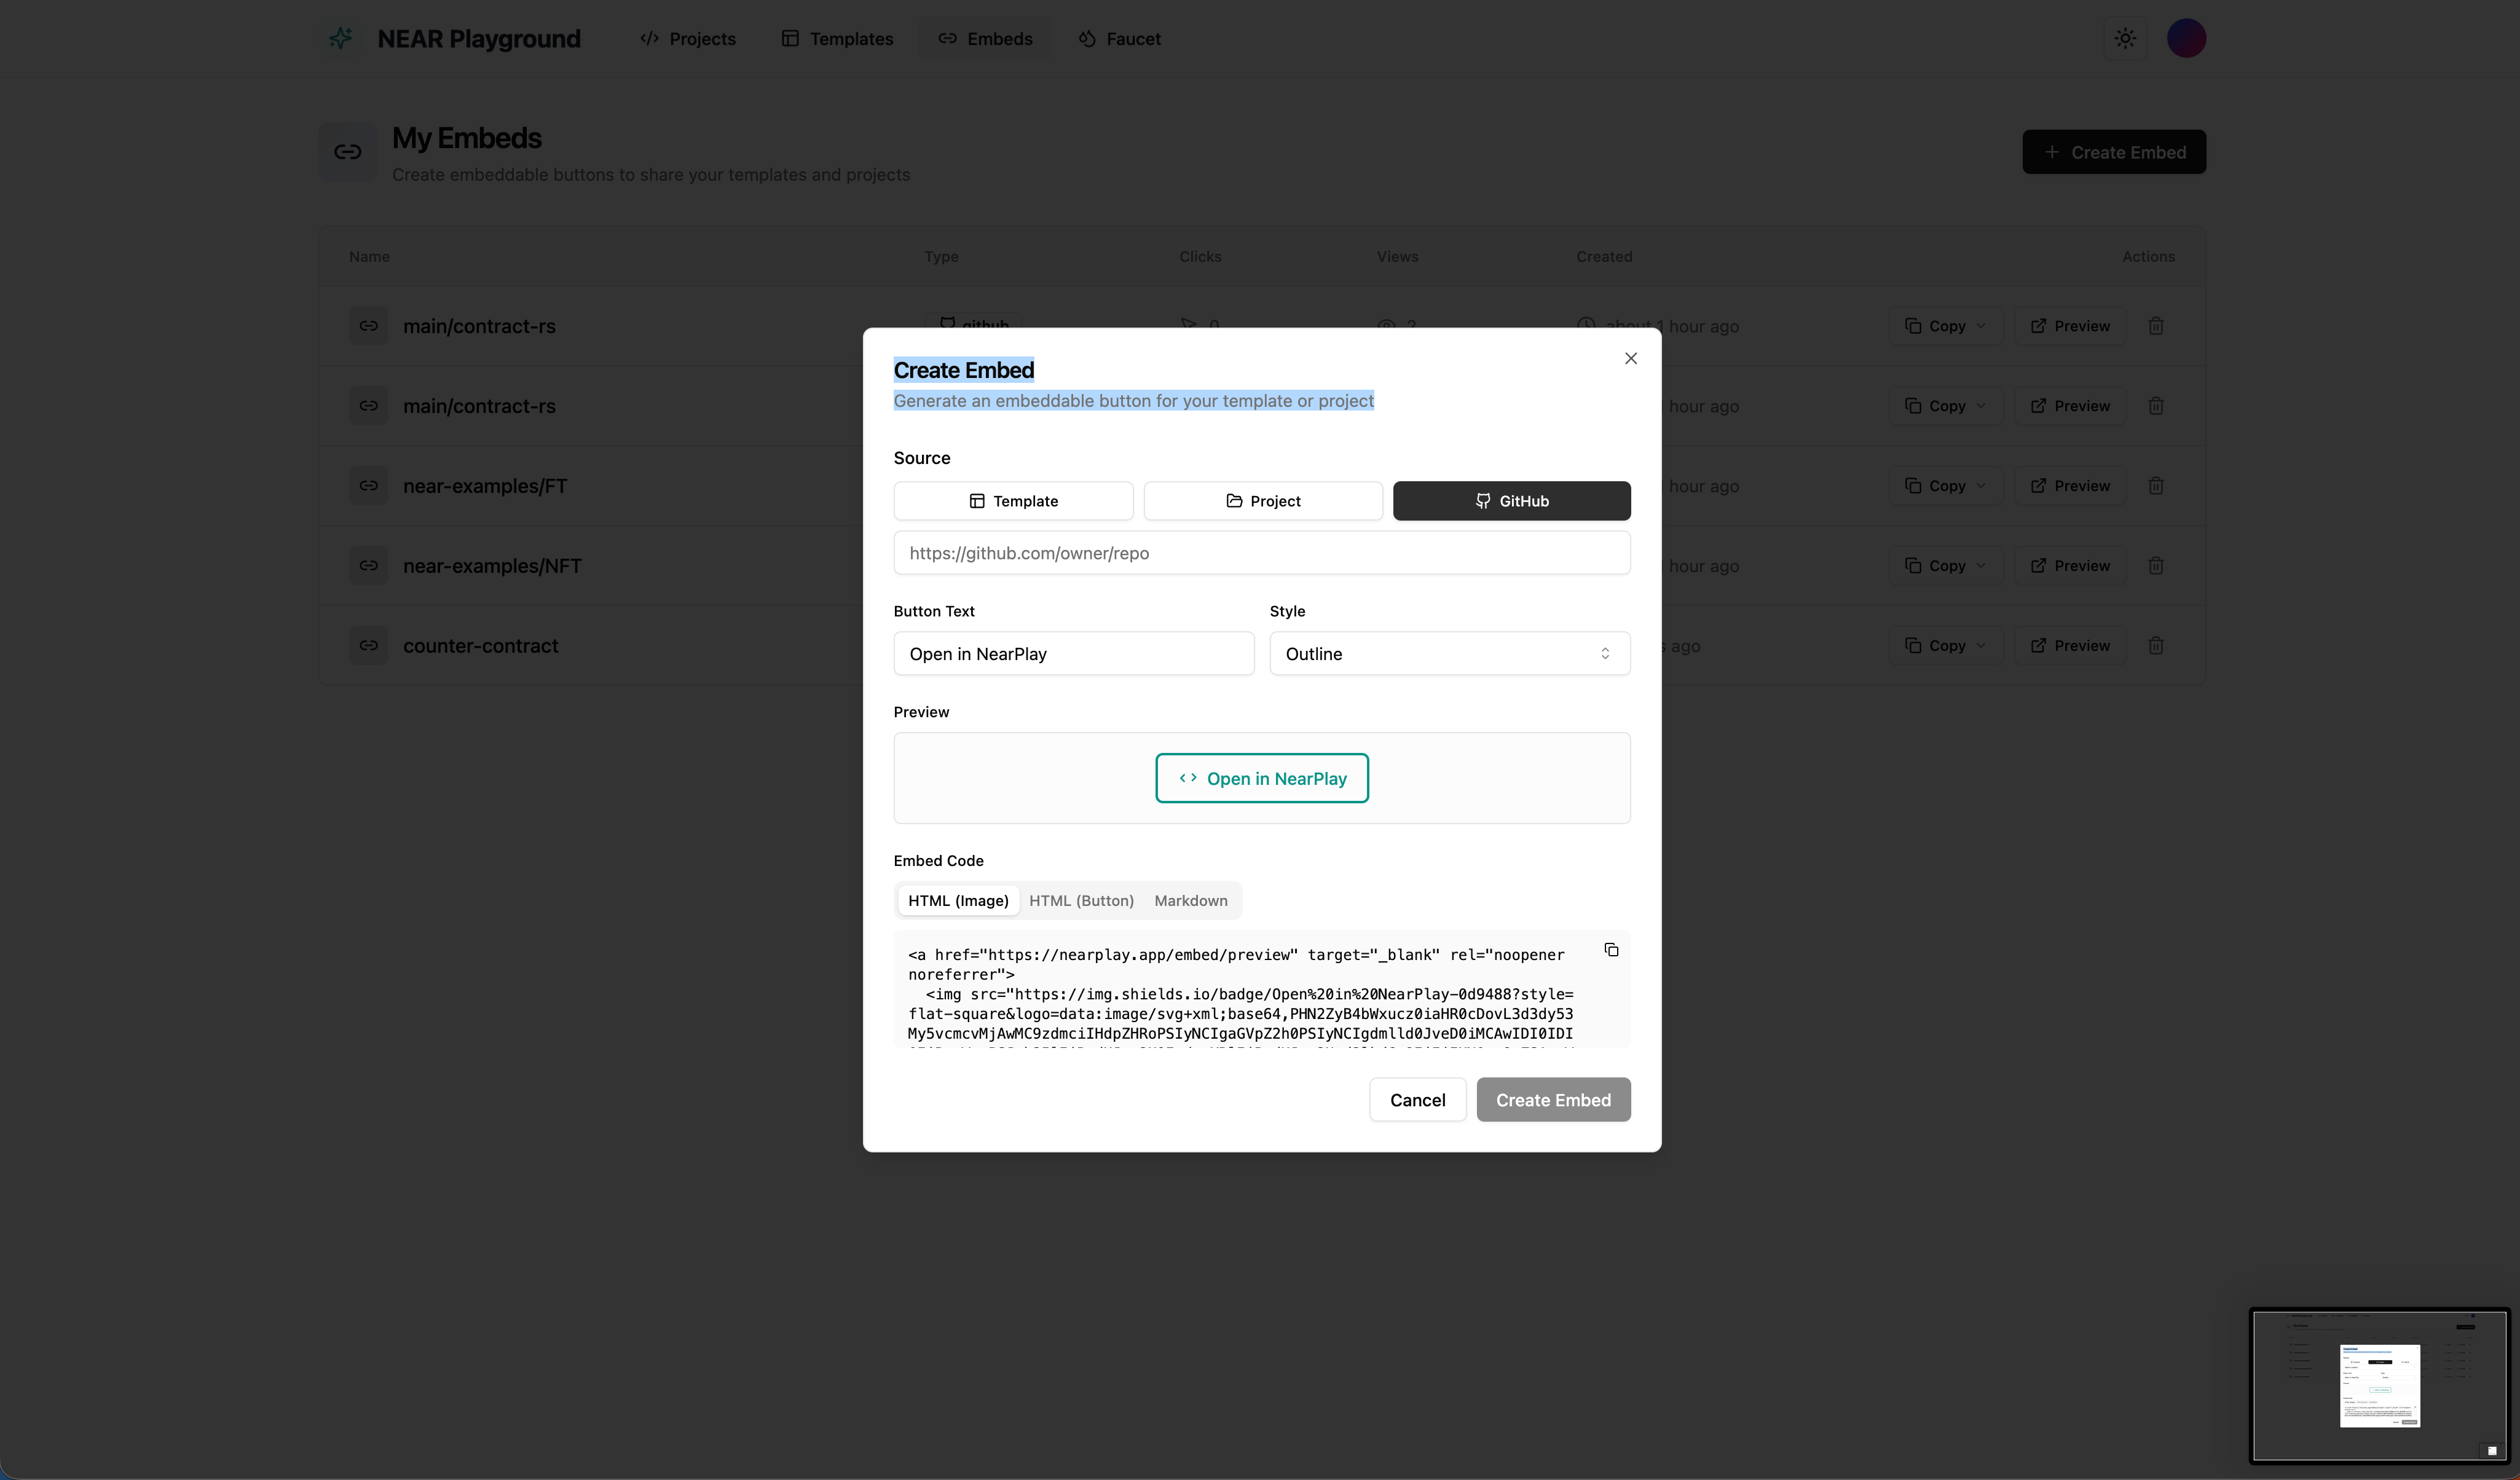Click the NEAR Playground logo icon

click(x=341, y=38)
